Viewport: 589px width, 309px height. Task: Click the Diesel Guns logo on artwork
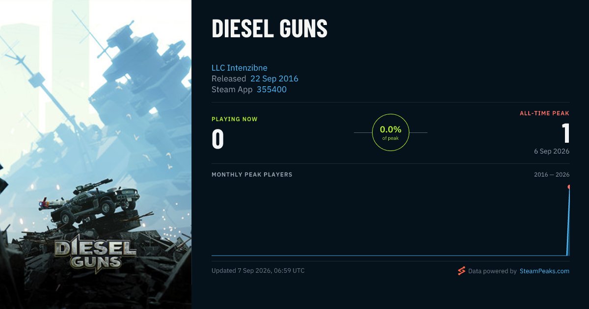coord(95,253)
